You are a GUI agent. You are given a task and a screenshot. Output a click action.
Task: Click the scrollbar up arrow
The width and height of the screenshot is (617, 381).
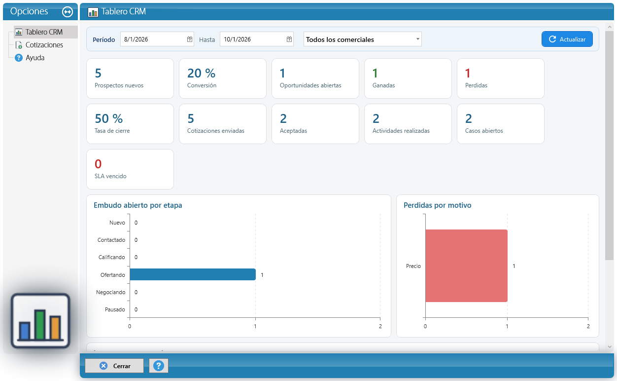pos(610,26)
